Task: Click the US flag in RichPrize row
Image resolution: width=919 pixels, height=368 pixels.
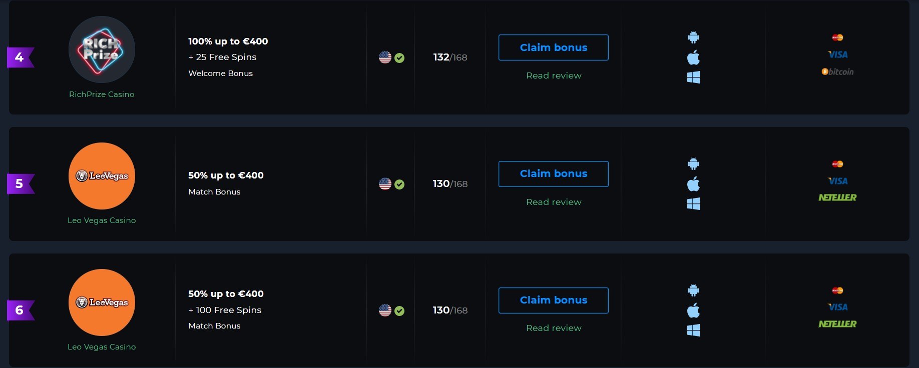Action: pyautogui.click(x=385, y=57)
